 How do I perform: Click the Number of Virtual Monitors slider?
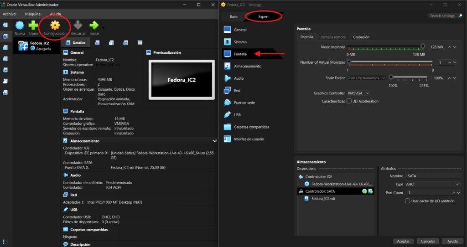pyautogui.click(x=390, y=62)
